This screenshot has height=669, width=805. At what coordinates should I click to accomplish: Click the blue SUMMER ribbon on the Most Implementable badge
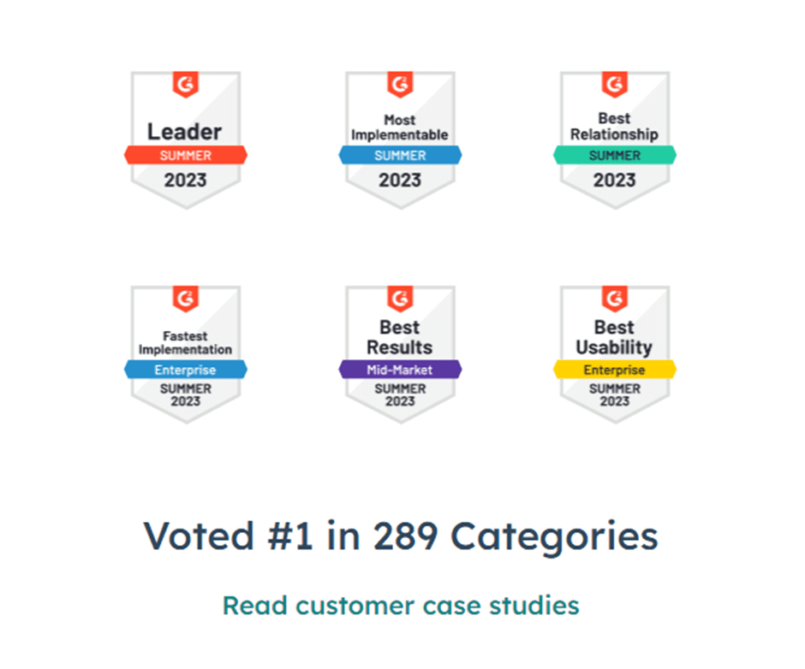point(401,155)
